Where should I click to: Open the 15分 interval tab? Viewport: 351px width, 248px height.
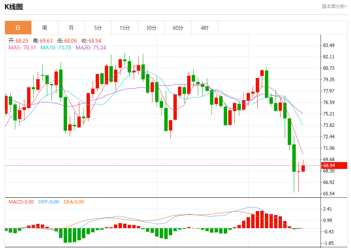coord(125,28)
